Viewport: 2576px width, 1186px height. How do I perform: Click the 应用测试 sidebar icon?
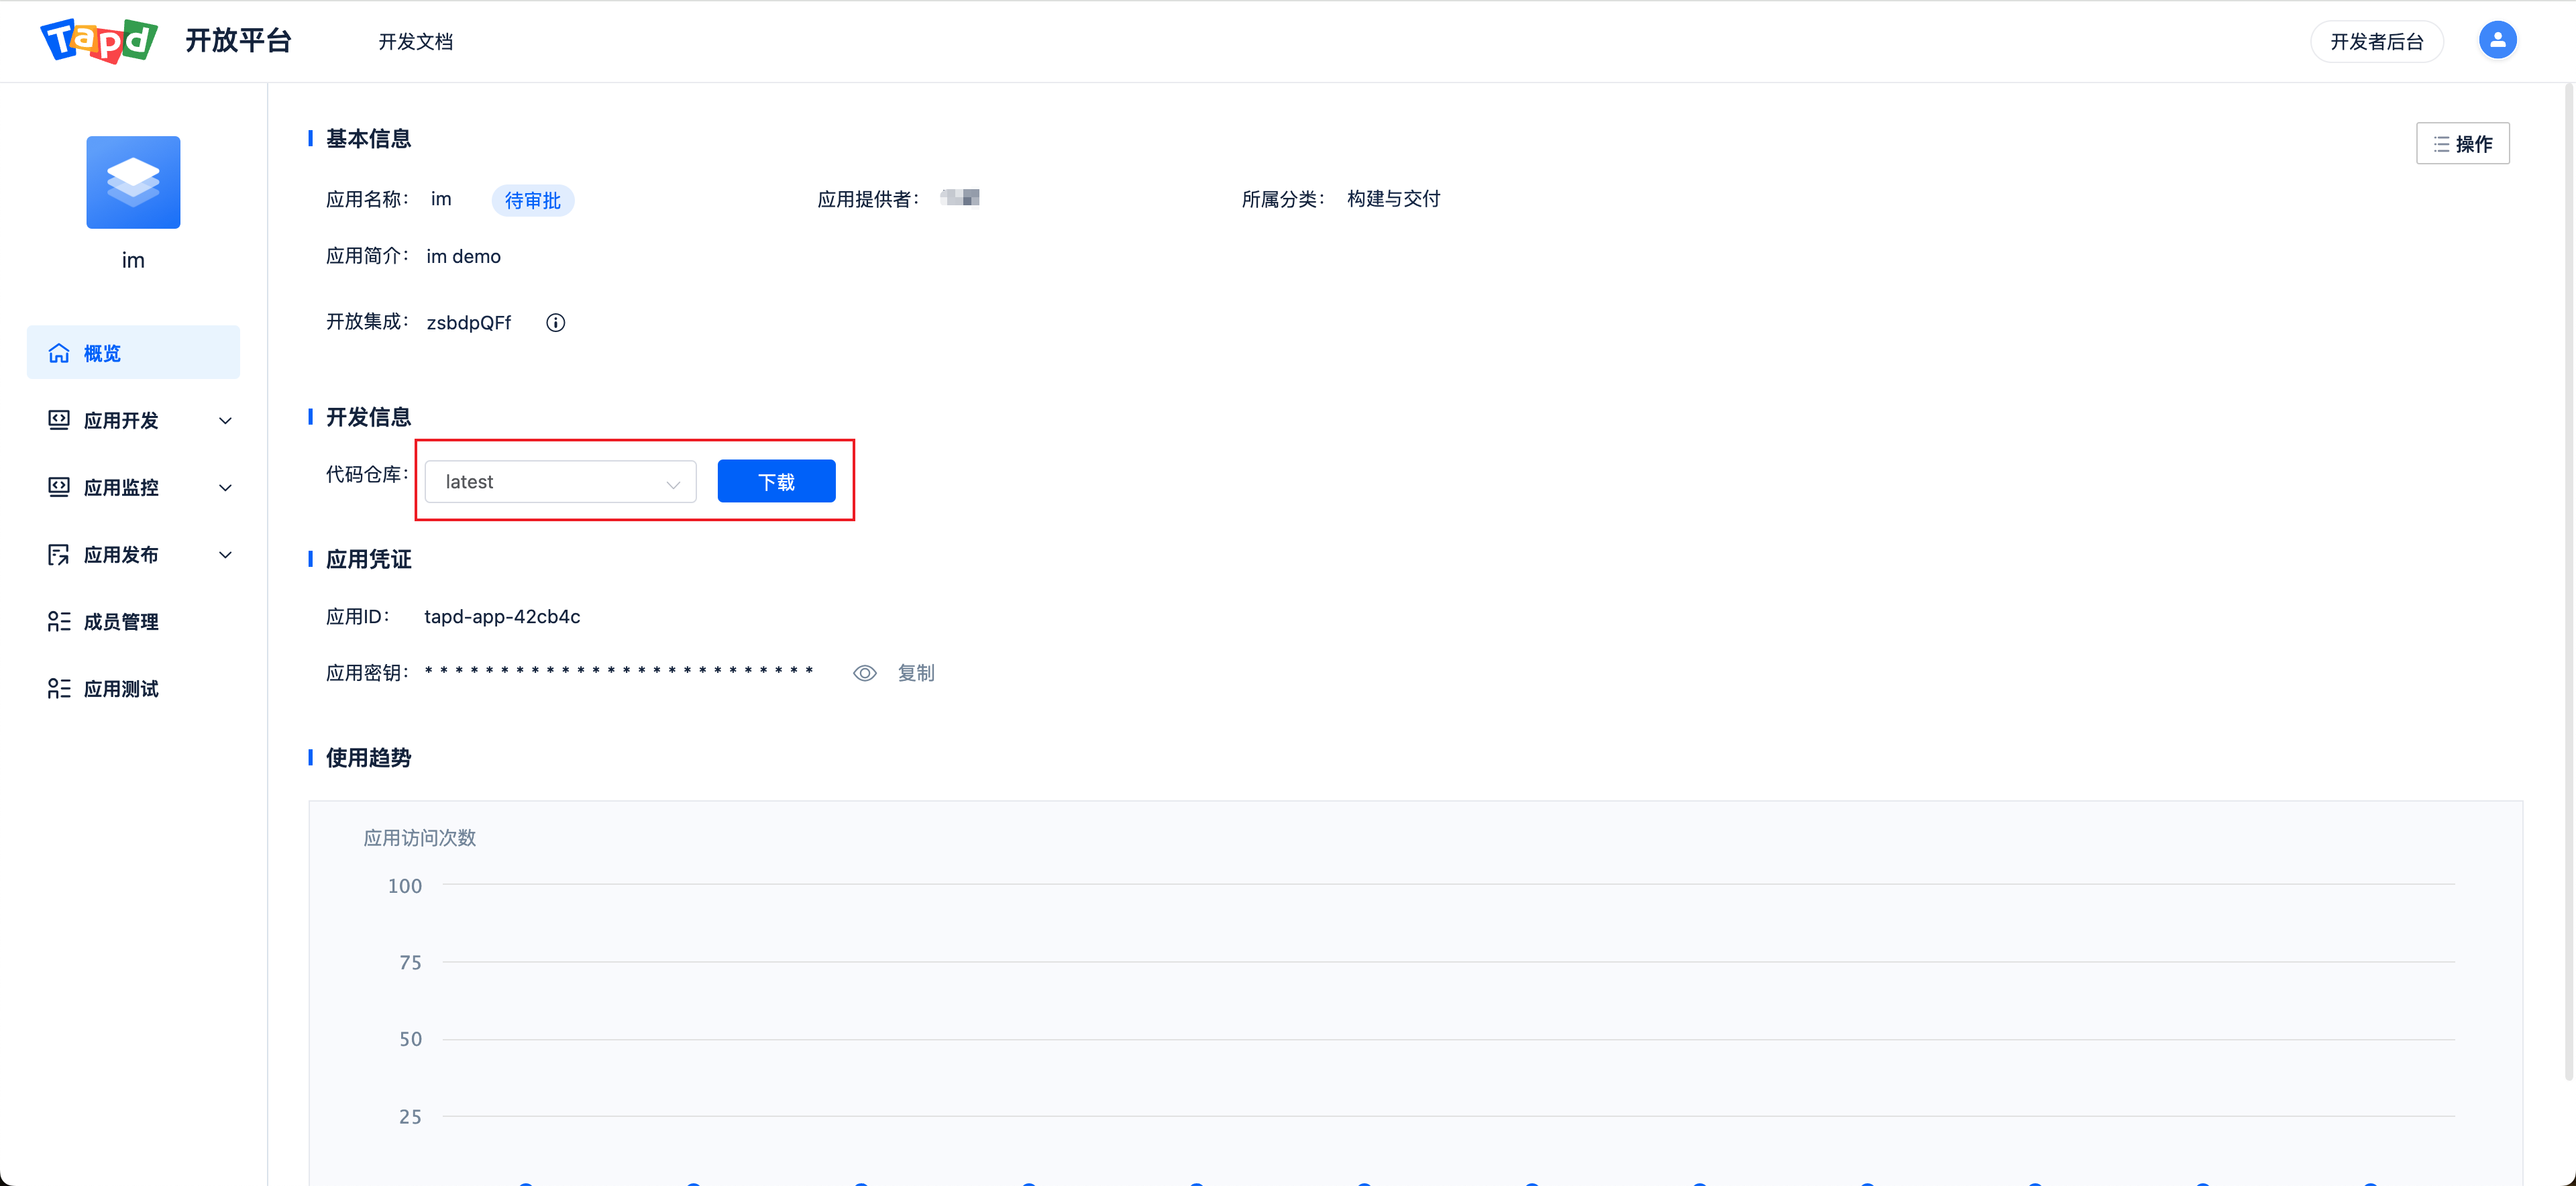point(59,688)
